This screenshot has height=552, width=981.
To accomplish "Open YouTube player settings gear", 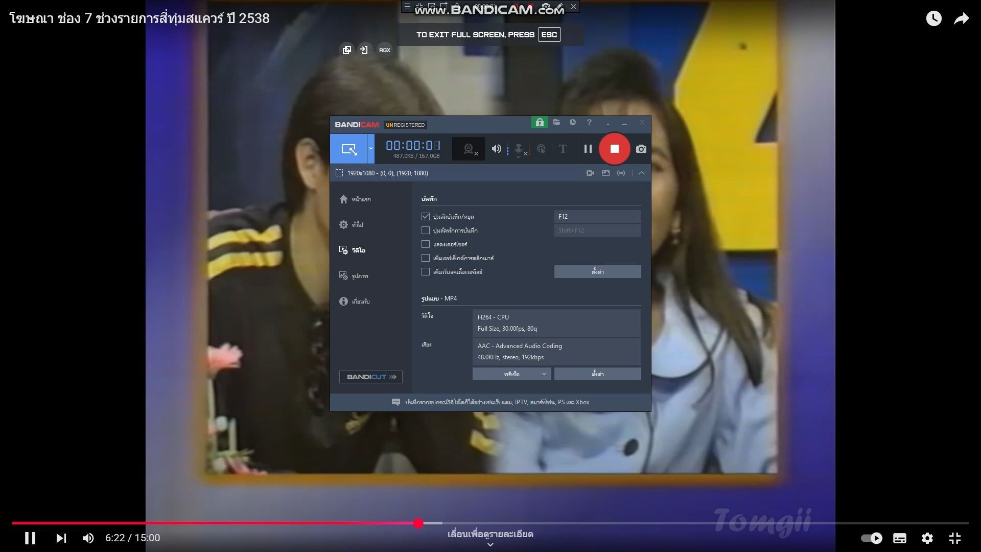I will pos(927,538).
